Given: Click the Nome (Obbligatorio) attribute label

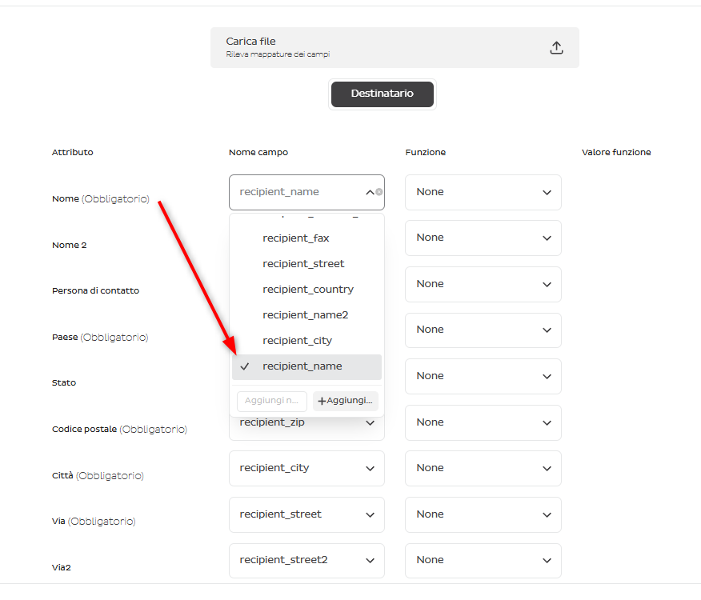Looking at the screenshot, I should tap(101, 199).
